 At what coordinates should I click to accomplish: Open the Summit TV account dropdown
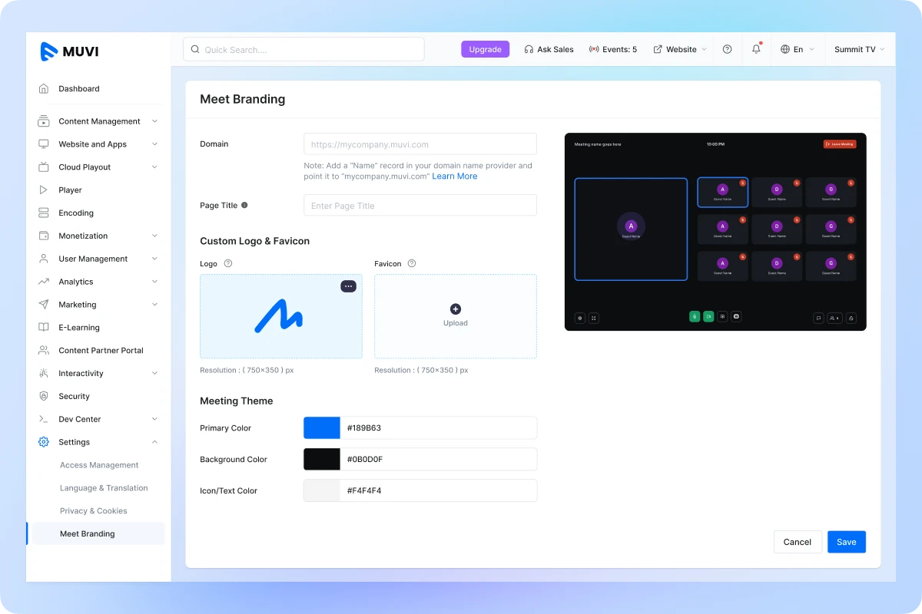pos(859,49)
